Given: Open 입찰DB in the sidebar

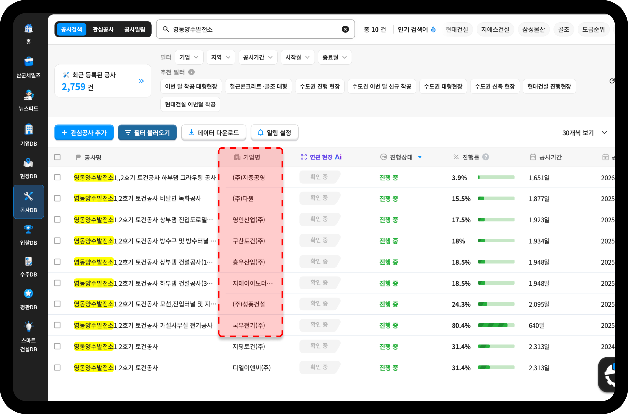Looking at the screenshot, I should pyautogui.click(x=28, y=235).
